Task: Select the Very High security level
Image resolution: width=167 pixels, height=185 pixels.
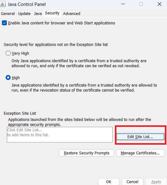Action: (8, 53)
